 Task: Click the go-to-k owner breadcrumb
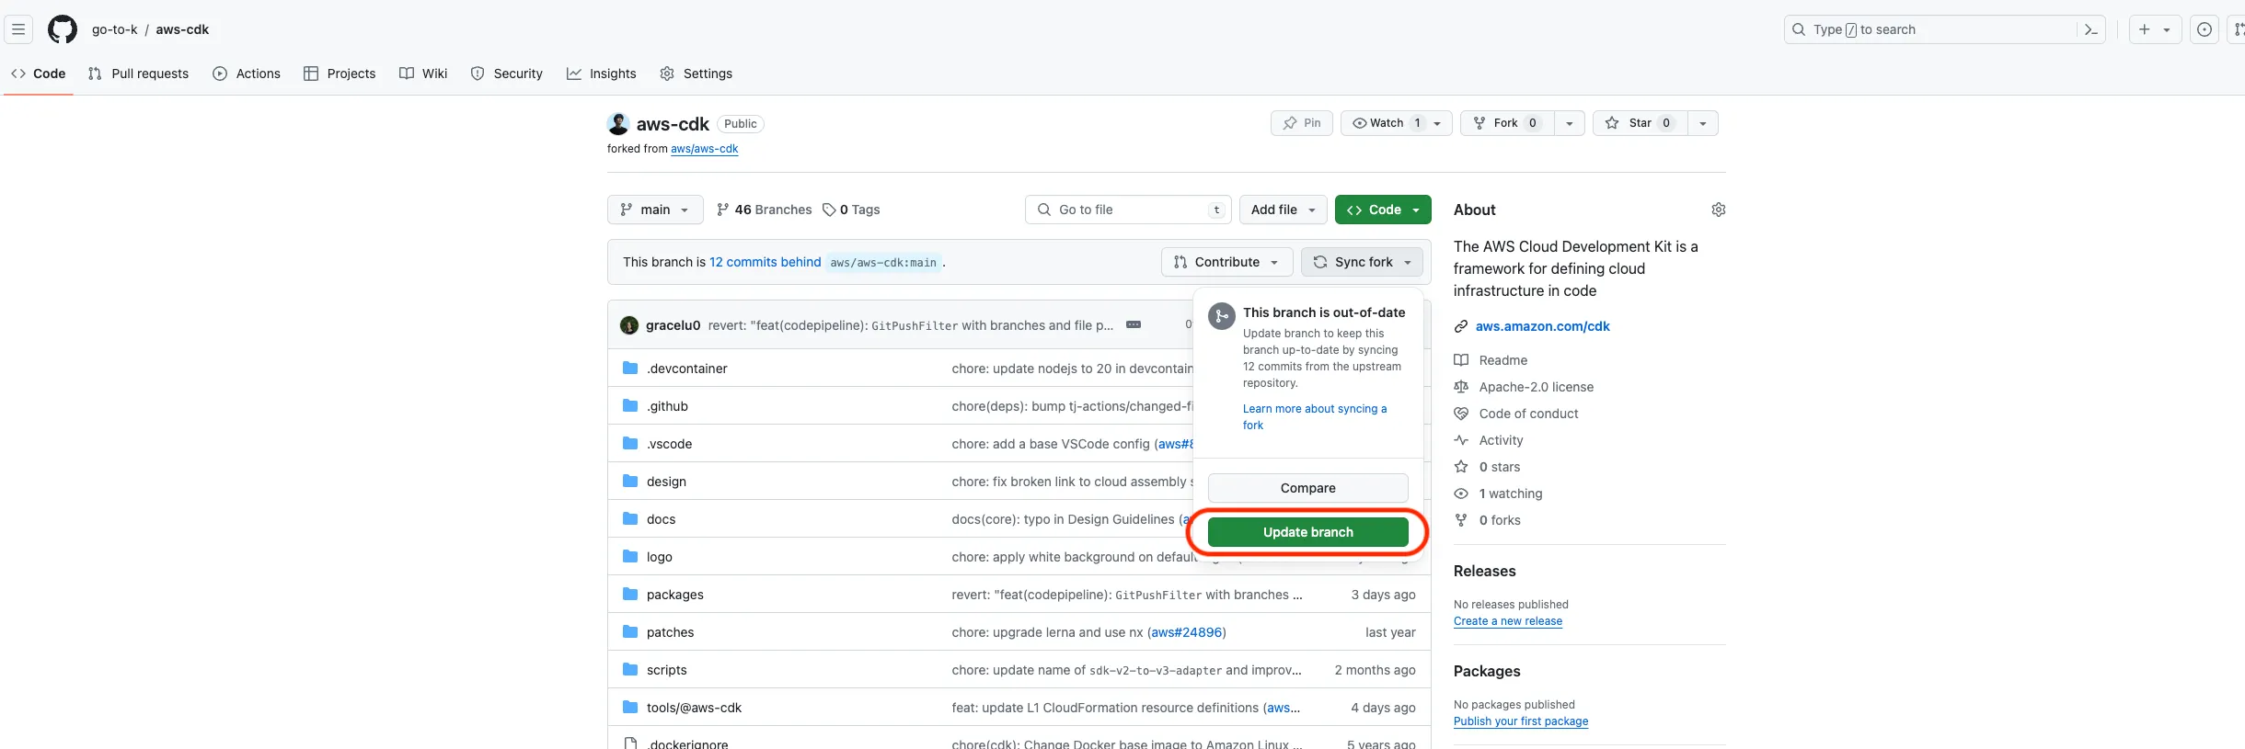pyautogui.click(x=114, y=29)
